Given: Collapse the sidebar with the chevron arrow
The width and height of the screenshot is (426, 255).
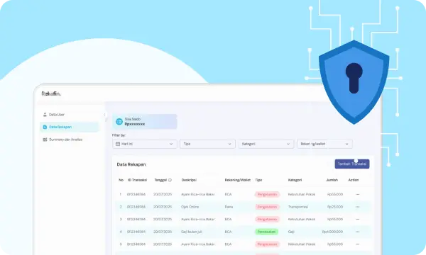Looking at the screenshot, I should [104, 115].
